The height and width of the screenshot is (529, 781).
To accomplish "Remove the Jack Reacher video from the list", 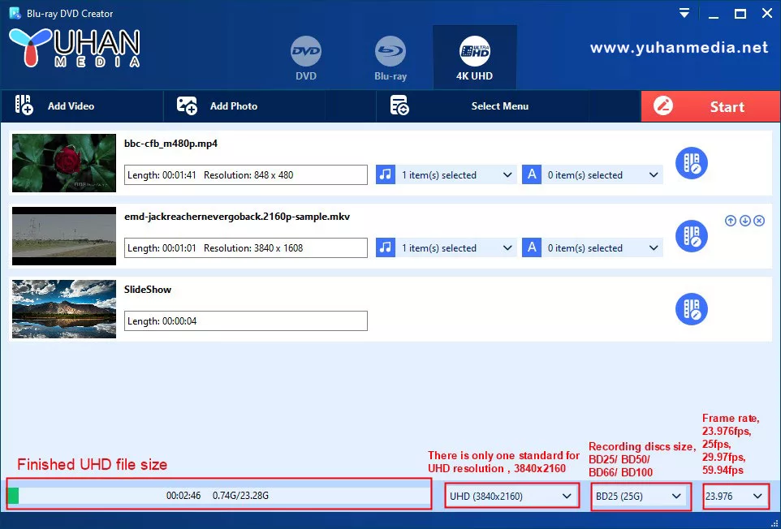I will point(759,220).
